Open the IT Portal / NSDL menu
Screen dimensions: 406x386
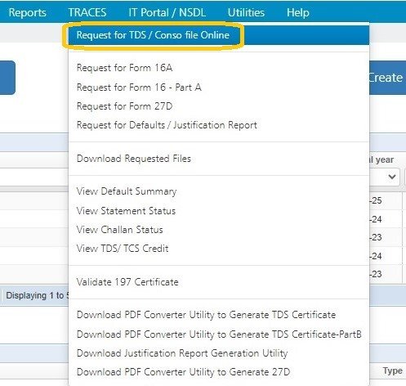[x=167, y=12]
